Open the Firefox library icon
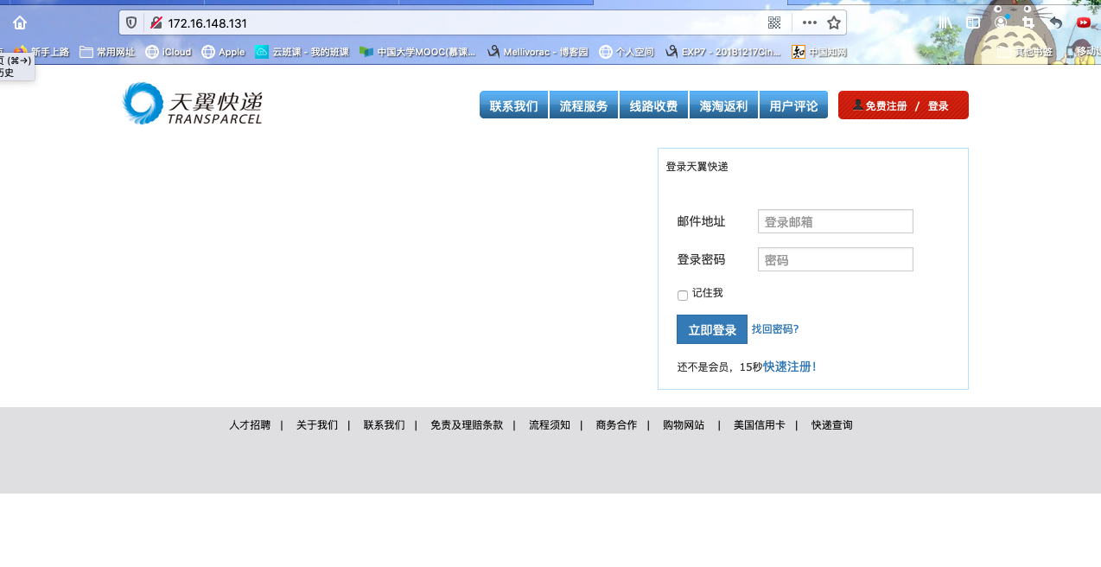 click(945, 23)
